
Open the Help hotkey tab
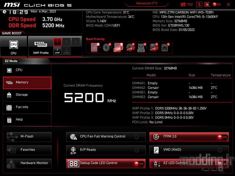point(27,120)
